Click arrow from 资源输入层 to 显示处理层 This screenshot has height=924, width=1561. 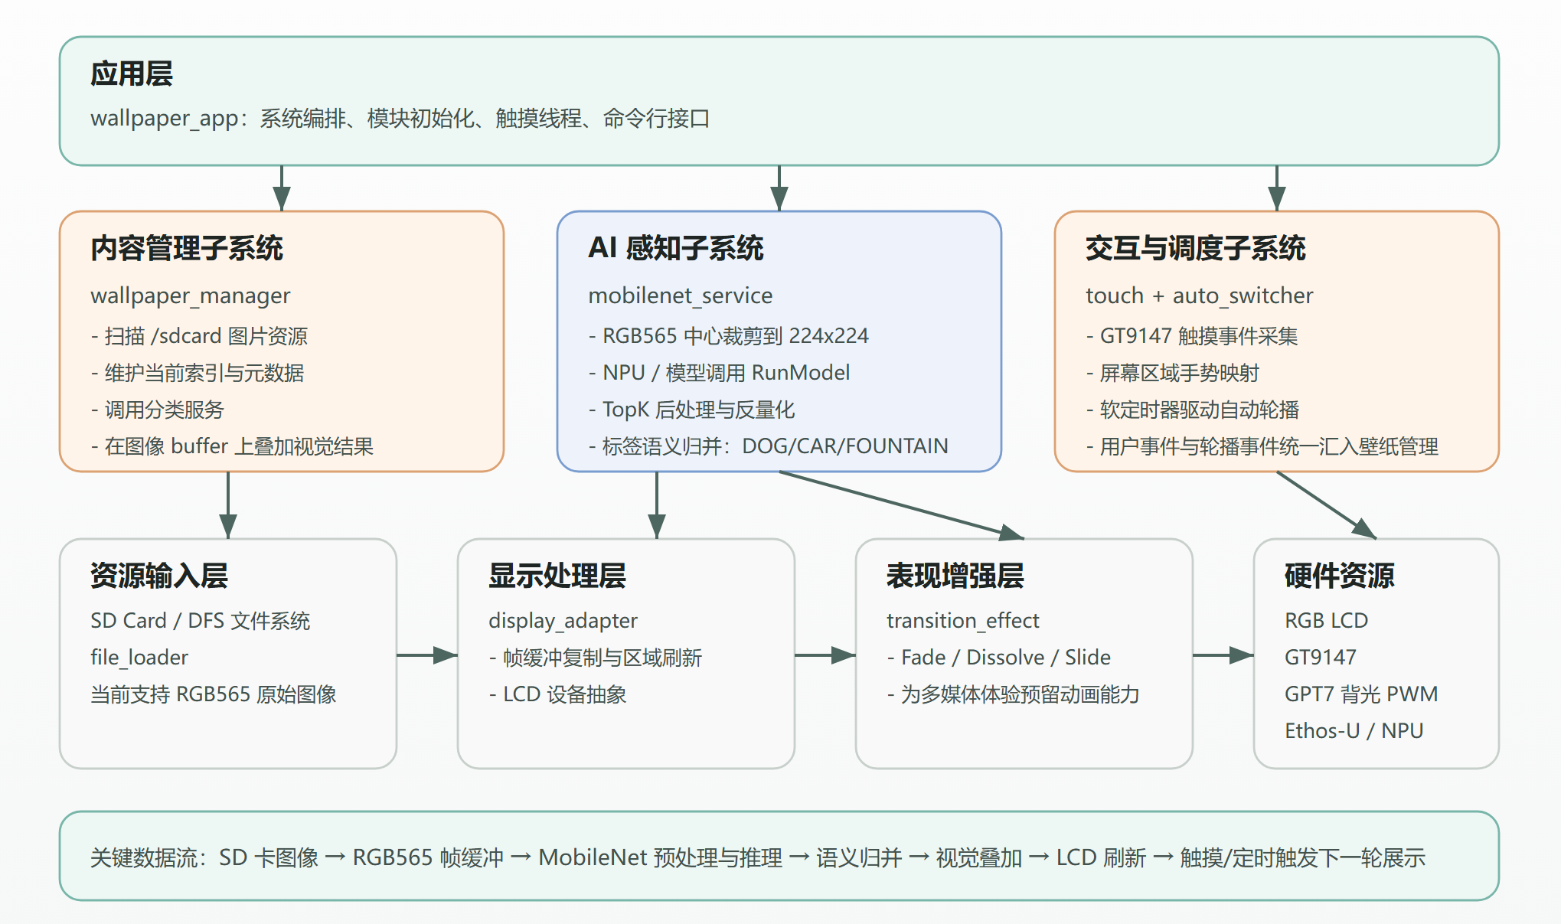[426, 655]
